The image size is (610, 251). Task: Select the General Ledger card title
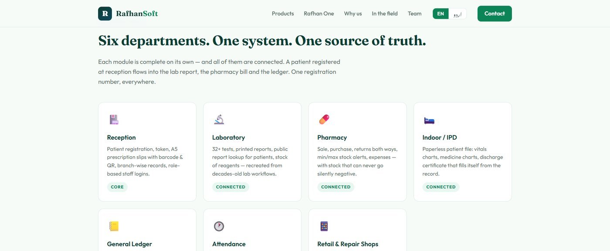coord(129,244)
